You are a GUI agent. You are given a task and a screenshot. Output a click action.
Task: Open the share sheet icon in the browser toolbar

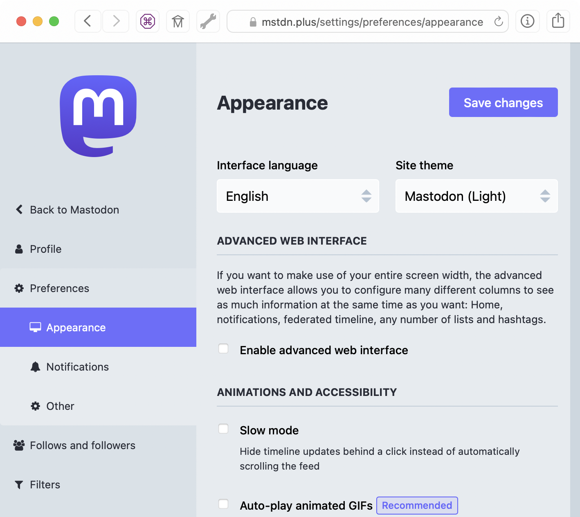558,21
